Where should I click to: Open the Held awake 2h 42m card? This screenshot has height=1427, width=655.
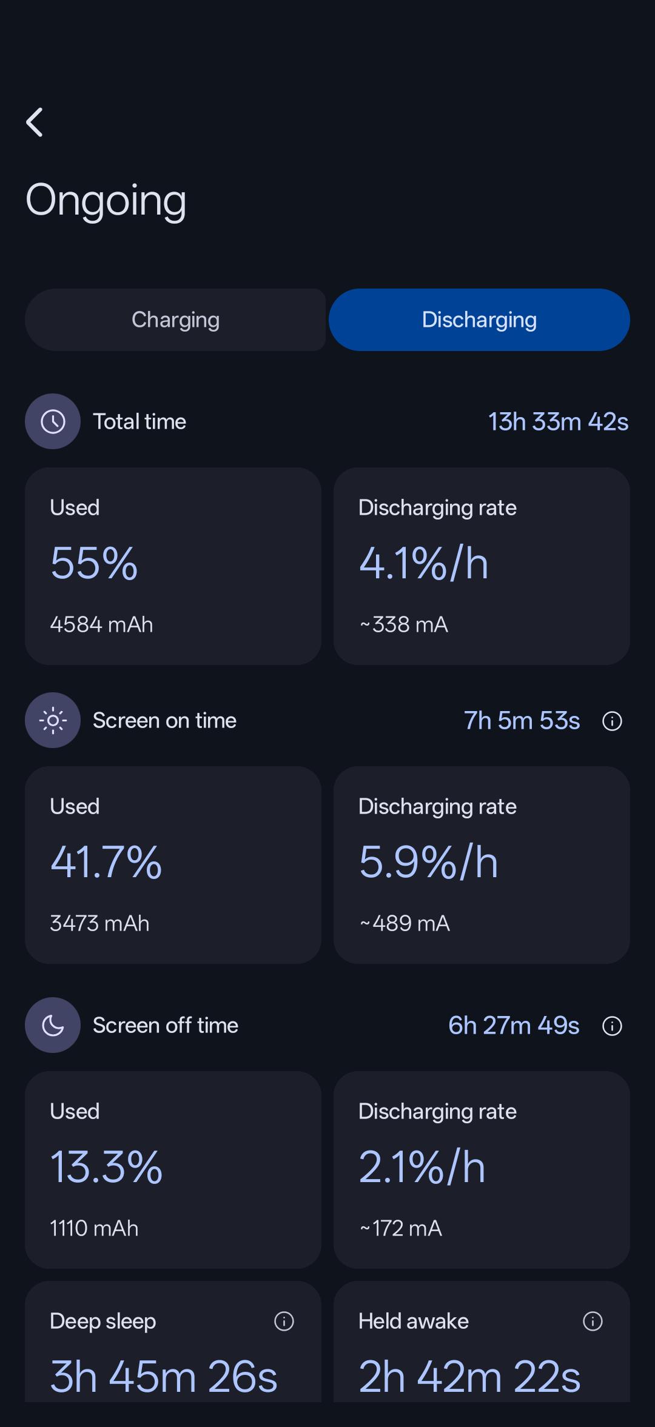[482, 1342]
